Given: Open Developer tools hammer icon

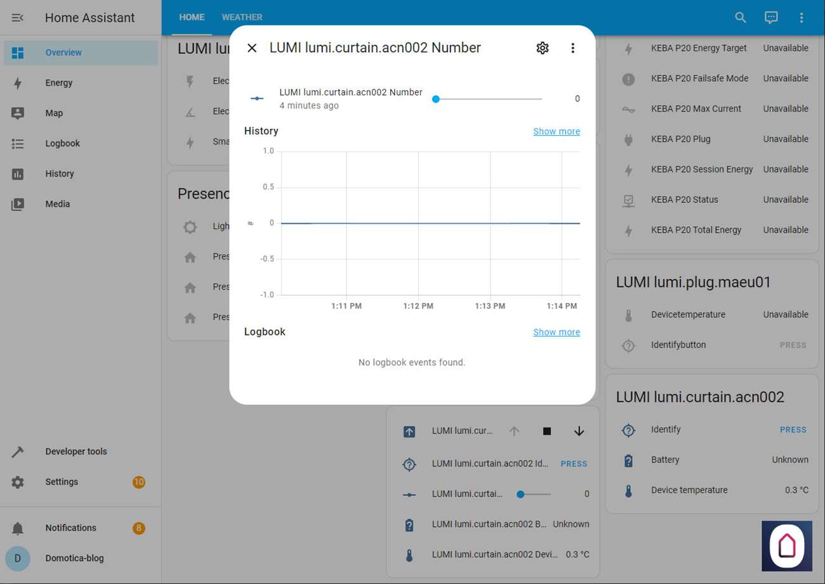Looking at the screenshot, I should point(18,451).
